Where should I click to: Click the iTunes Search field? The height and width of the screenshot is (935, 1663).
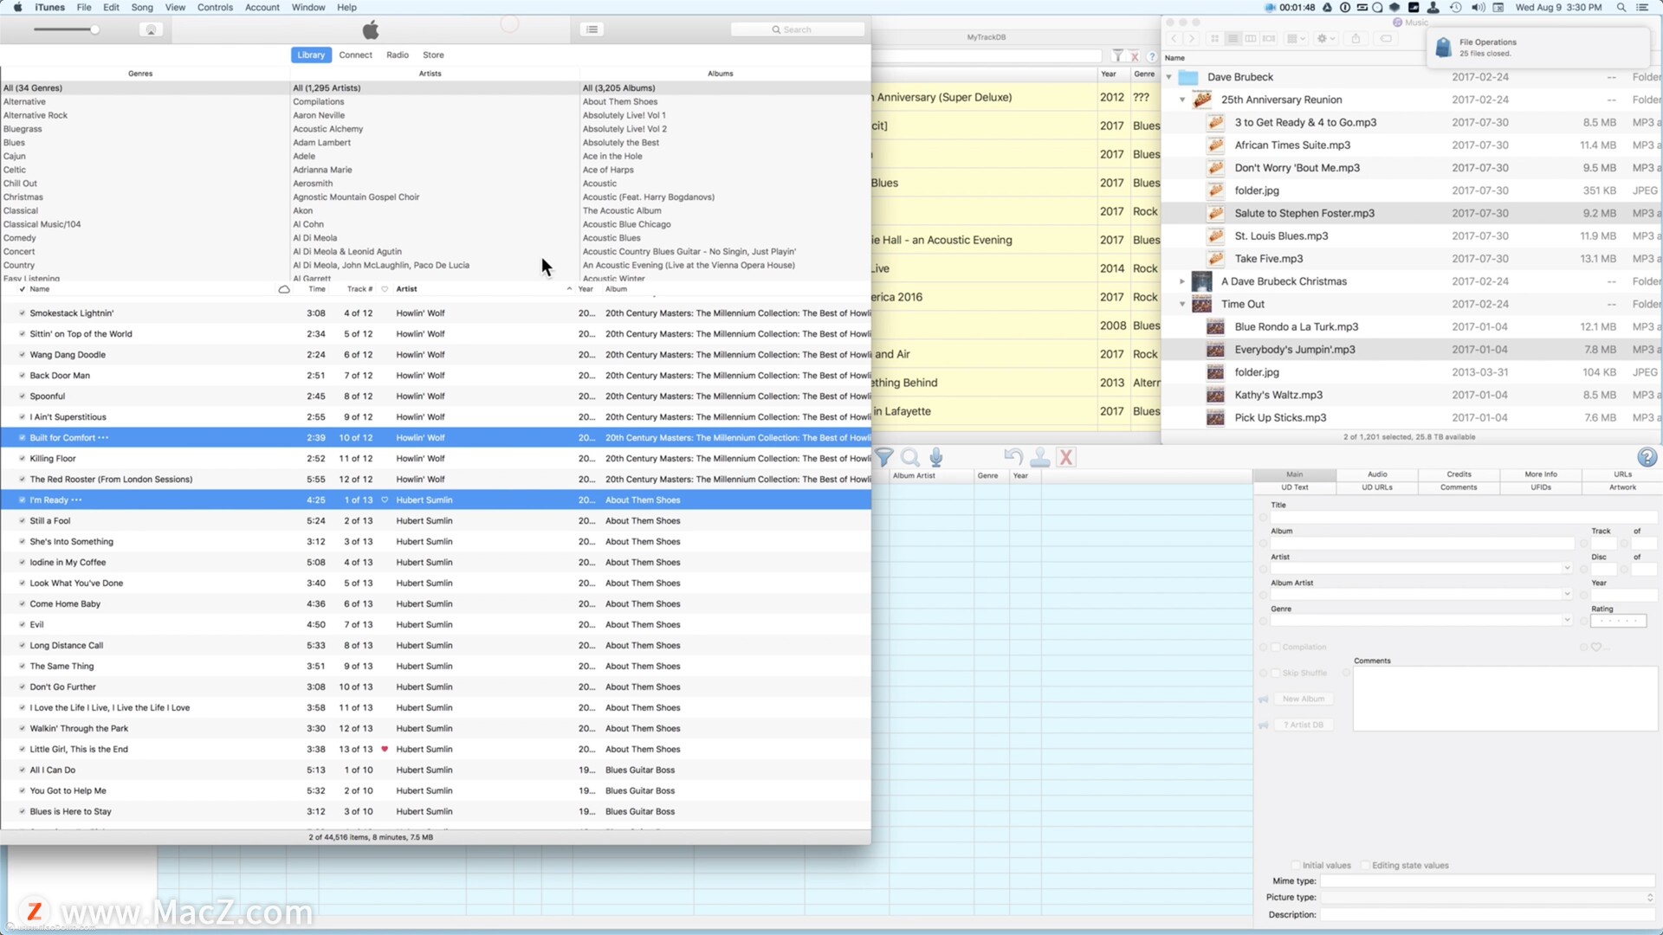coord(798,29)
